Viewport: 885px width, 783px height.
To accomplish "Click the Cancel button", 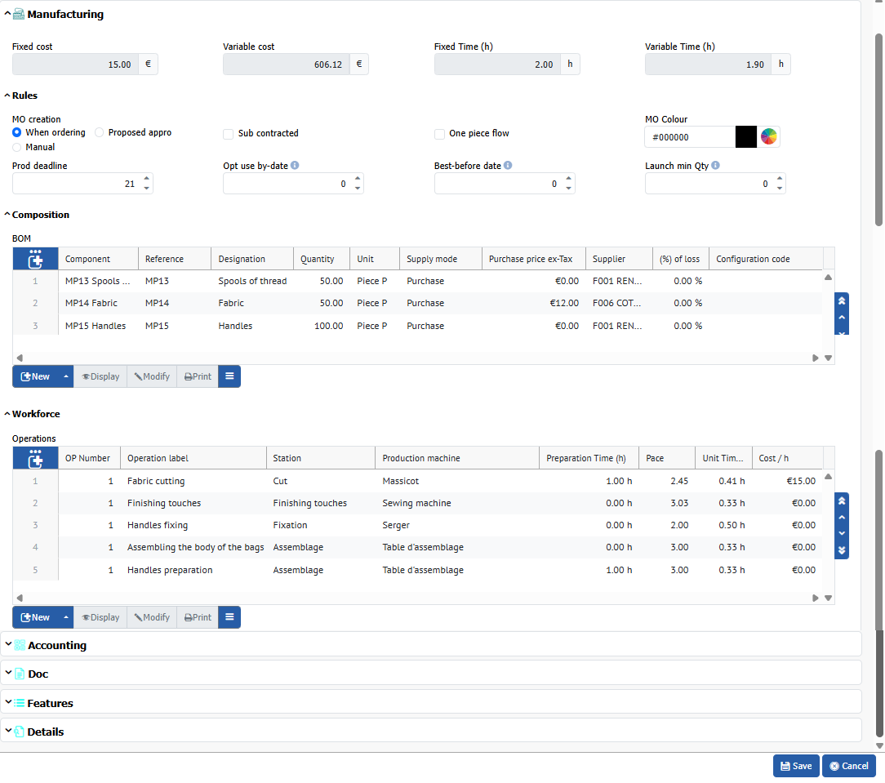I will [x=848, y=766].
